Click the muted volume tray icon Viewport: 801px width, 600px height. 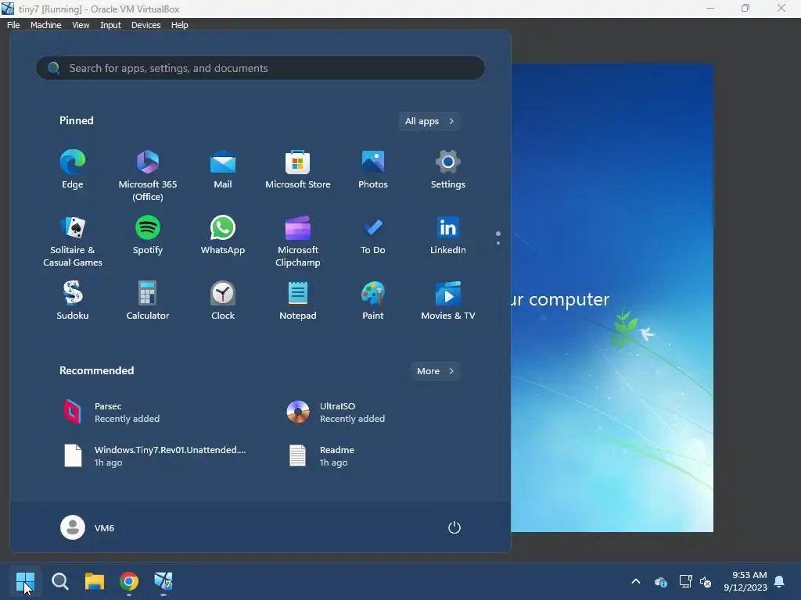pyautogui.click(x=706, y=581)
